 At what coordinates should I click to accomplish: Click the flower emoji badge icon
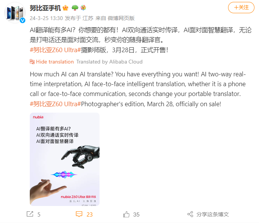[83, 8]
